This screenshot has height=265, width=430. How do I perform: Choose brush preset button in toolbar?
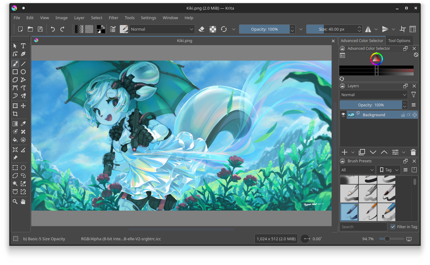pyautogui.click(x=124, y=29)
